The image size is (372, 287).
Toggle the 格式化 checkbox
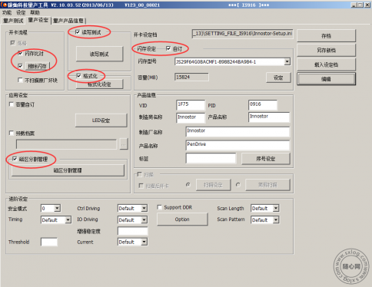click(x=78, y=75)
